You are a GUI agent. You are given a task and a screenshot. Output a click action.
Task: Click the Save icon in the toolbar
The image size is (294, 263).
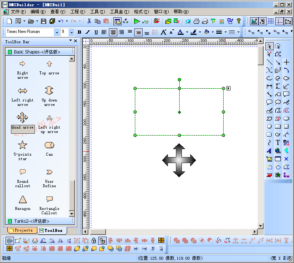pos(44,21)
